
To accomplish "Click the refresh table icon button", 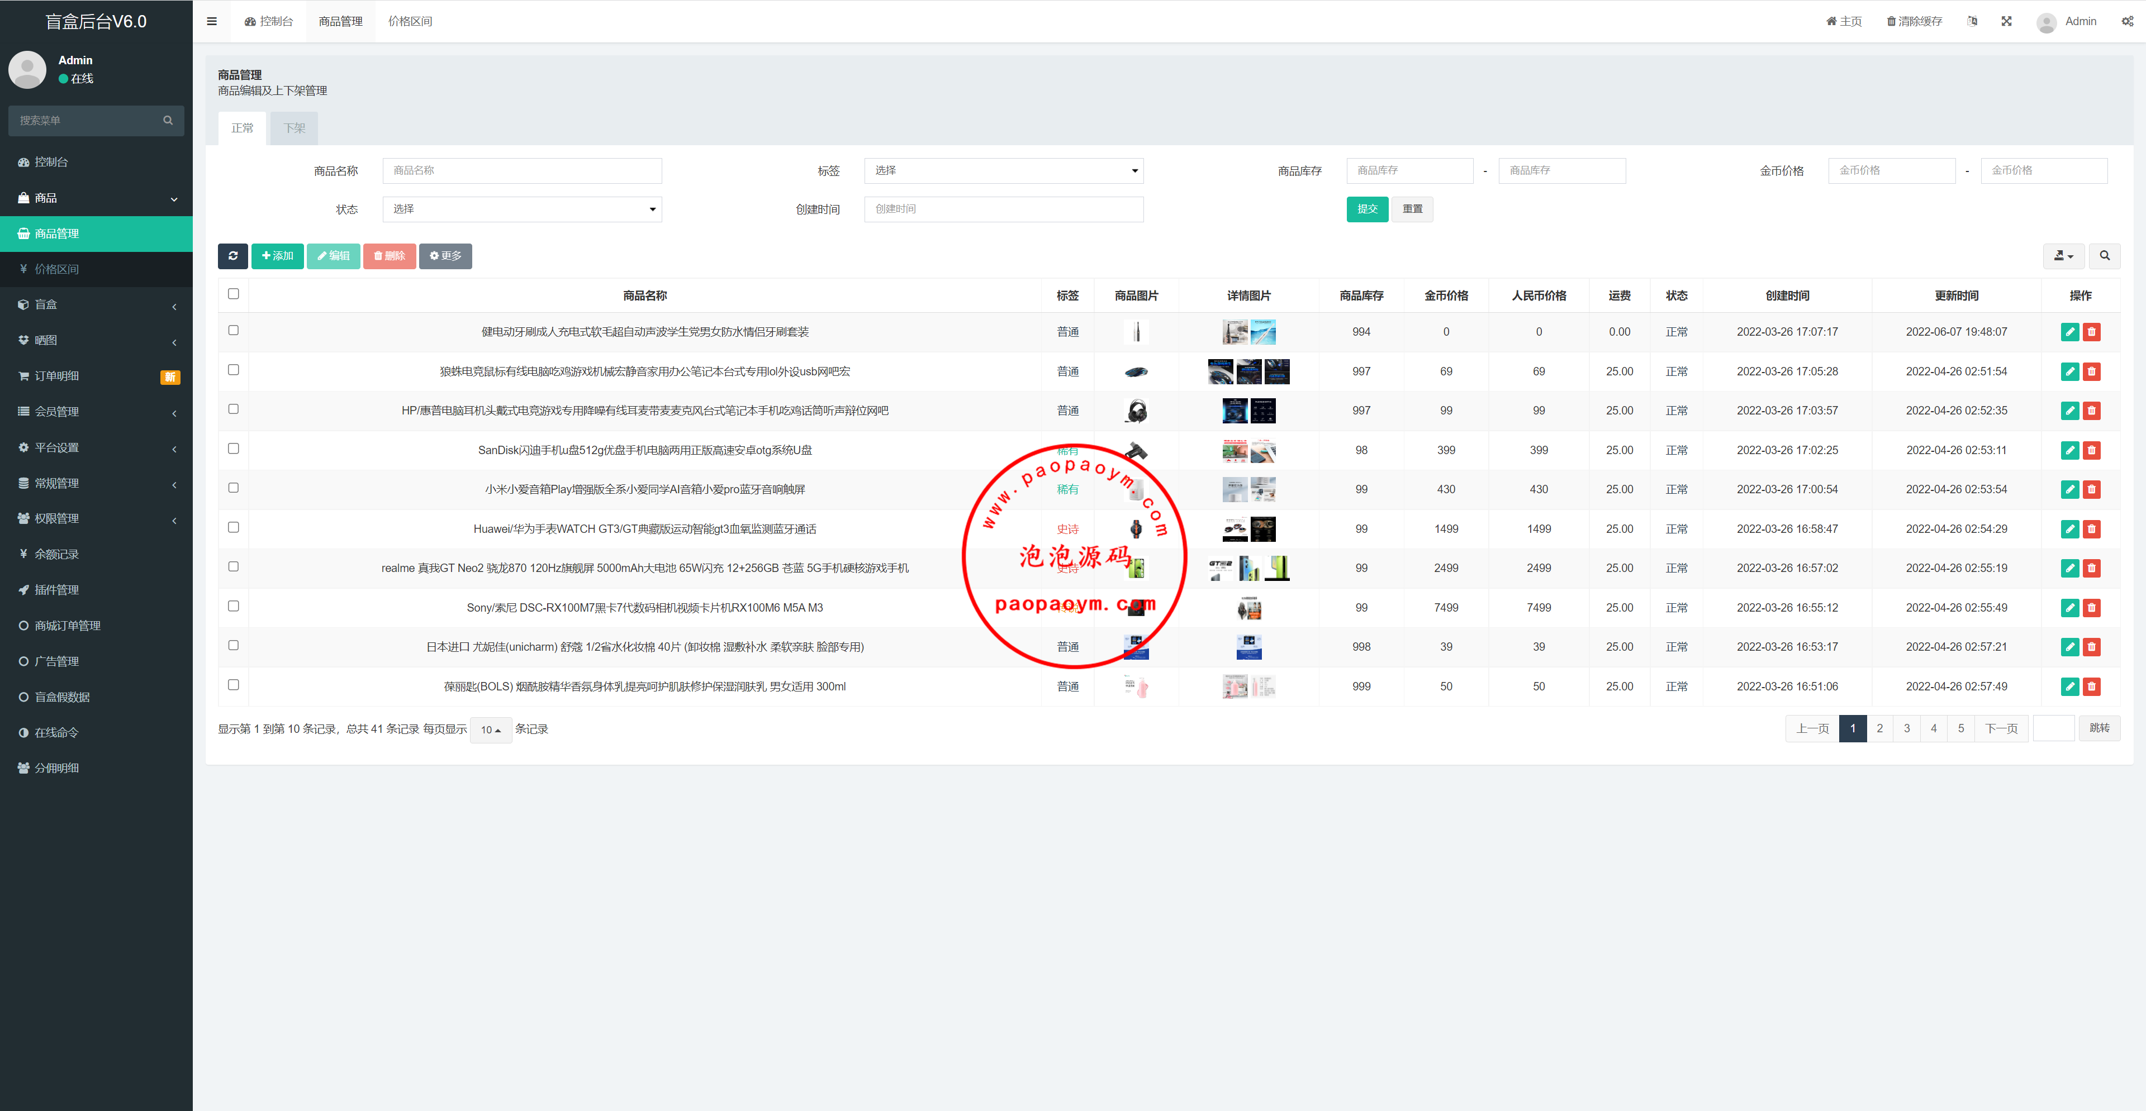I will 232,256.
